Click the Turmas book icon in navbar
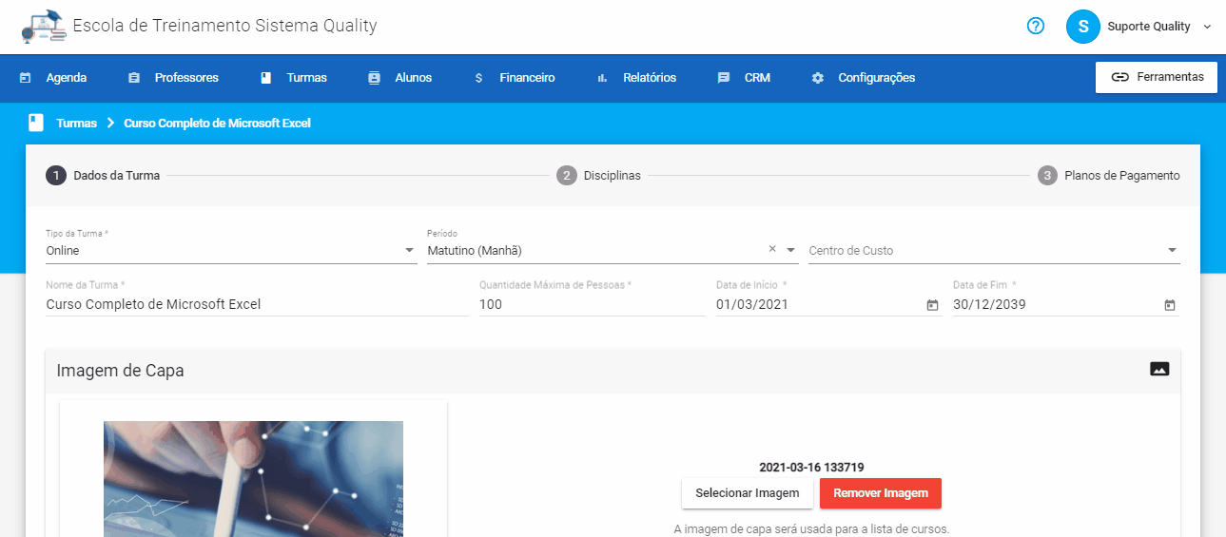1226x537 pixels. 266,78
